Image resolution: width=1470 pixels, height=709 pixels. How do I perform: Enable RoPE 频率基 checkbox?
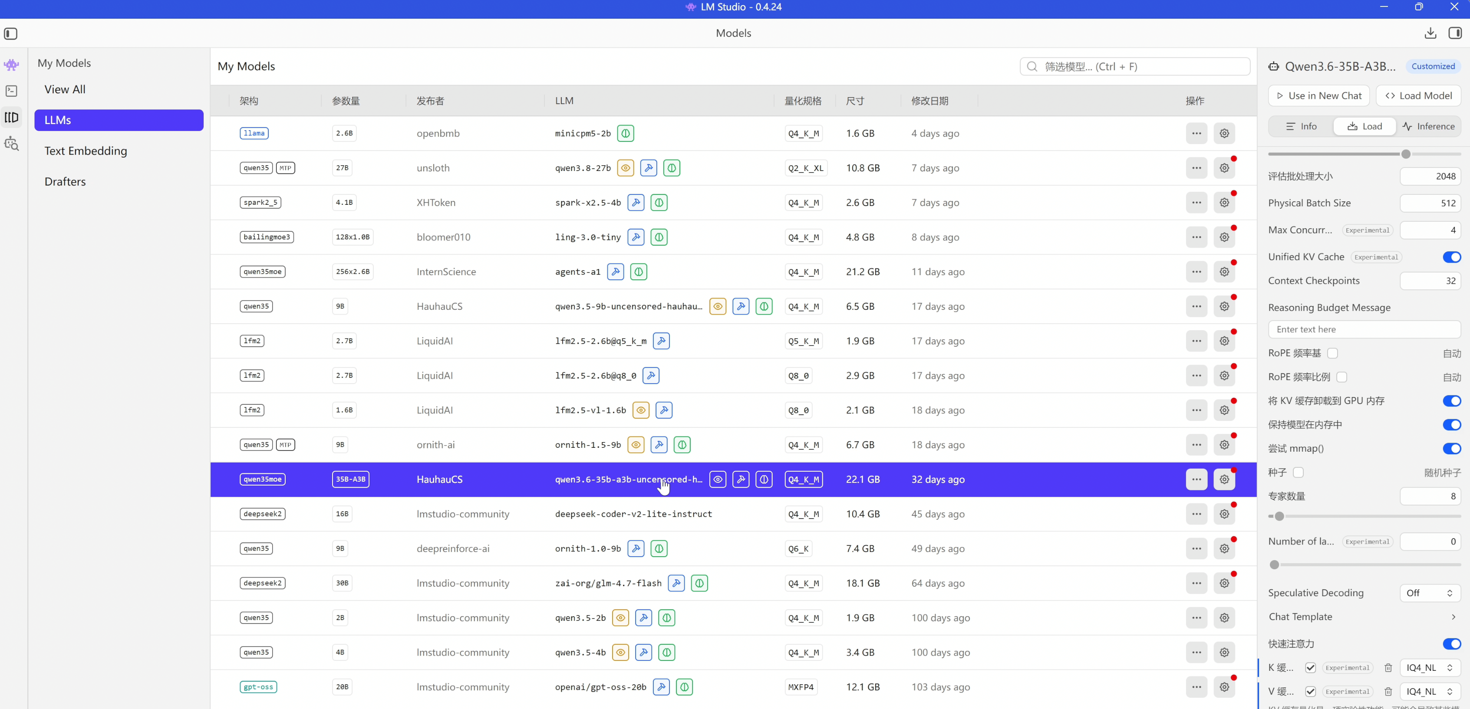[x=1332, y=353]
